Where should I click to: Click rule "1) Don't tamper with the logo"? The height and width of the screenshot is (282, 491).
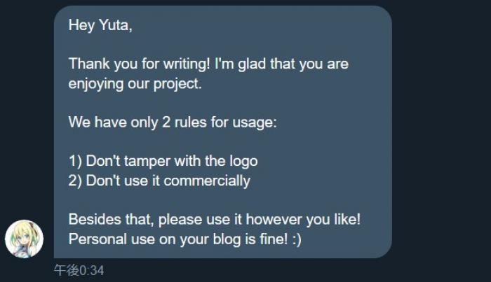(163, 161)
